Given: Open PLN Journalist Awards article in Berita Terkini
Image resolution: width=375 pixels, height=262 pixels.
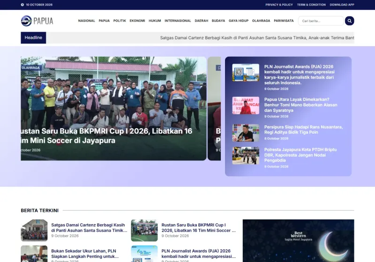Looking at the screenshot, I should pyautogui.click(x=198, y=254).
